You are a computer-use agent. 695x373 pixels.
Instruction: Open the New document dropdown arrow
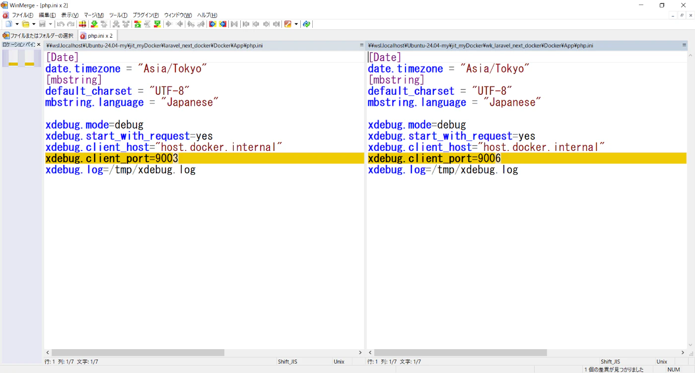[17, 24]
